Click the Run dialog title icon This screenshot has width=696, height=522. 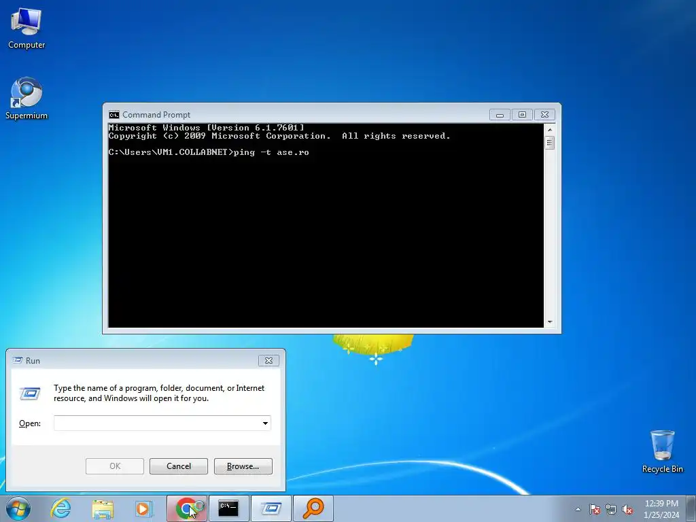pos(18,360)
